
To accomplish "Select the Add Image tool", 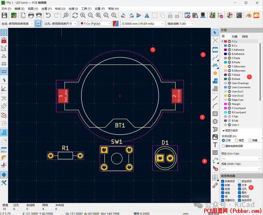I will (215, 137).
